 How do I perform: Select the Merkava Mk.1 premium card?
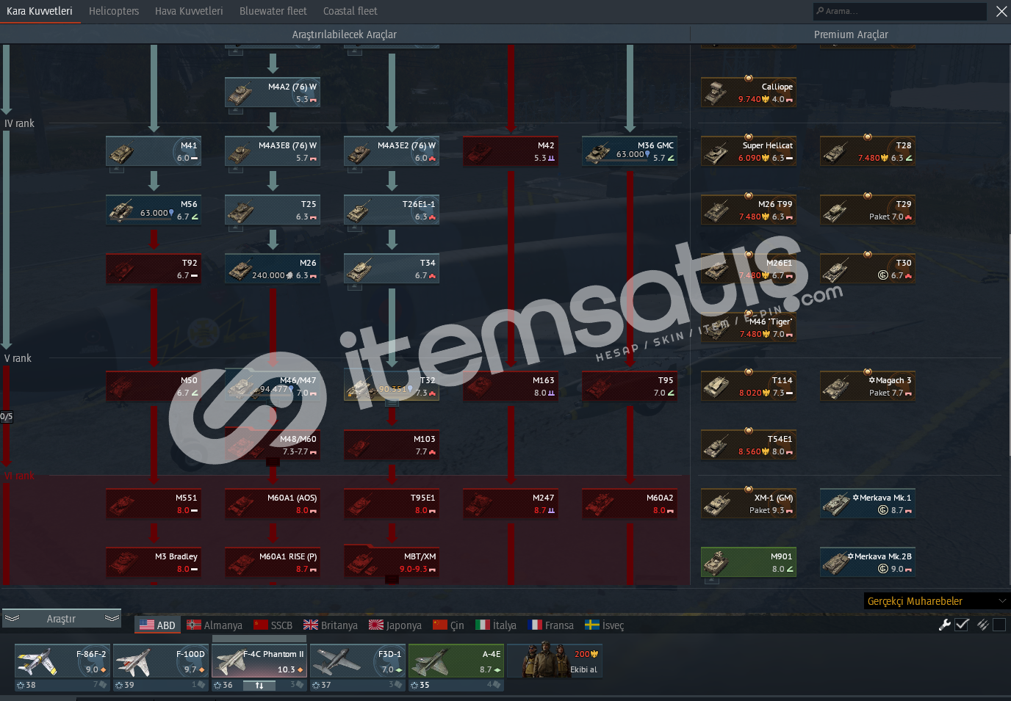[x=868, y=504]
